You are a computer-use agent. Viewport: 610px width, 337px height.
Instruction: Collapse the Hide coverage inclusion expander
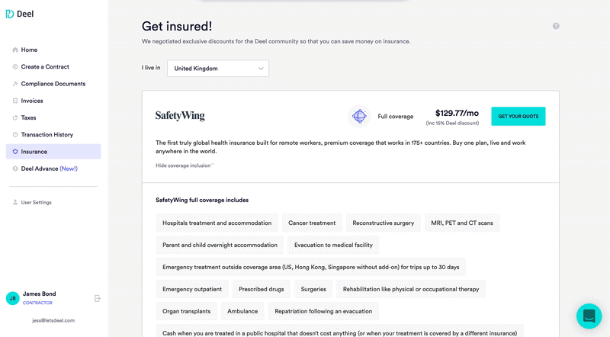click(185, 165)
